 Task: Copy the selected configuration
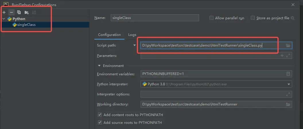pyautogui.click(x=19, y=12)
